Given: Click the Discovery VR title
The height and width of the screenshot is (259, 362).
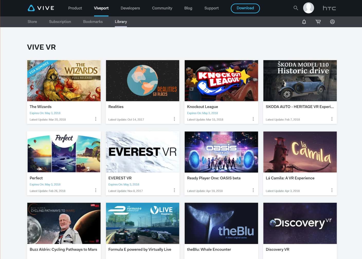Looking at the screenshot, I should [277, 250].
